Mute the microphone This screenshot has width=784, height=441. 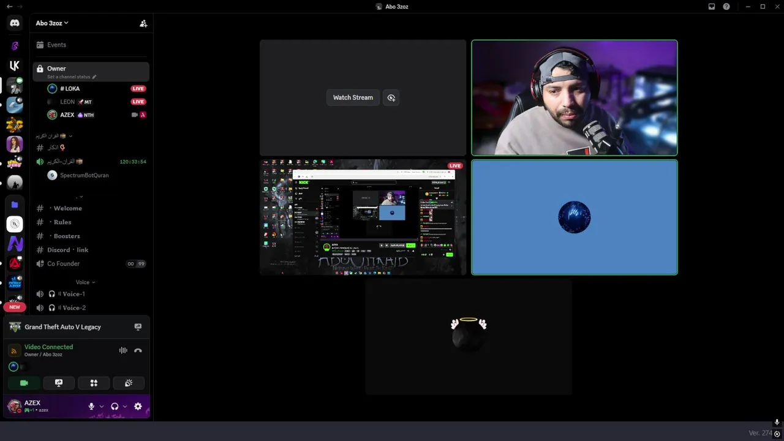click(x=91, y=407)
